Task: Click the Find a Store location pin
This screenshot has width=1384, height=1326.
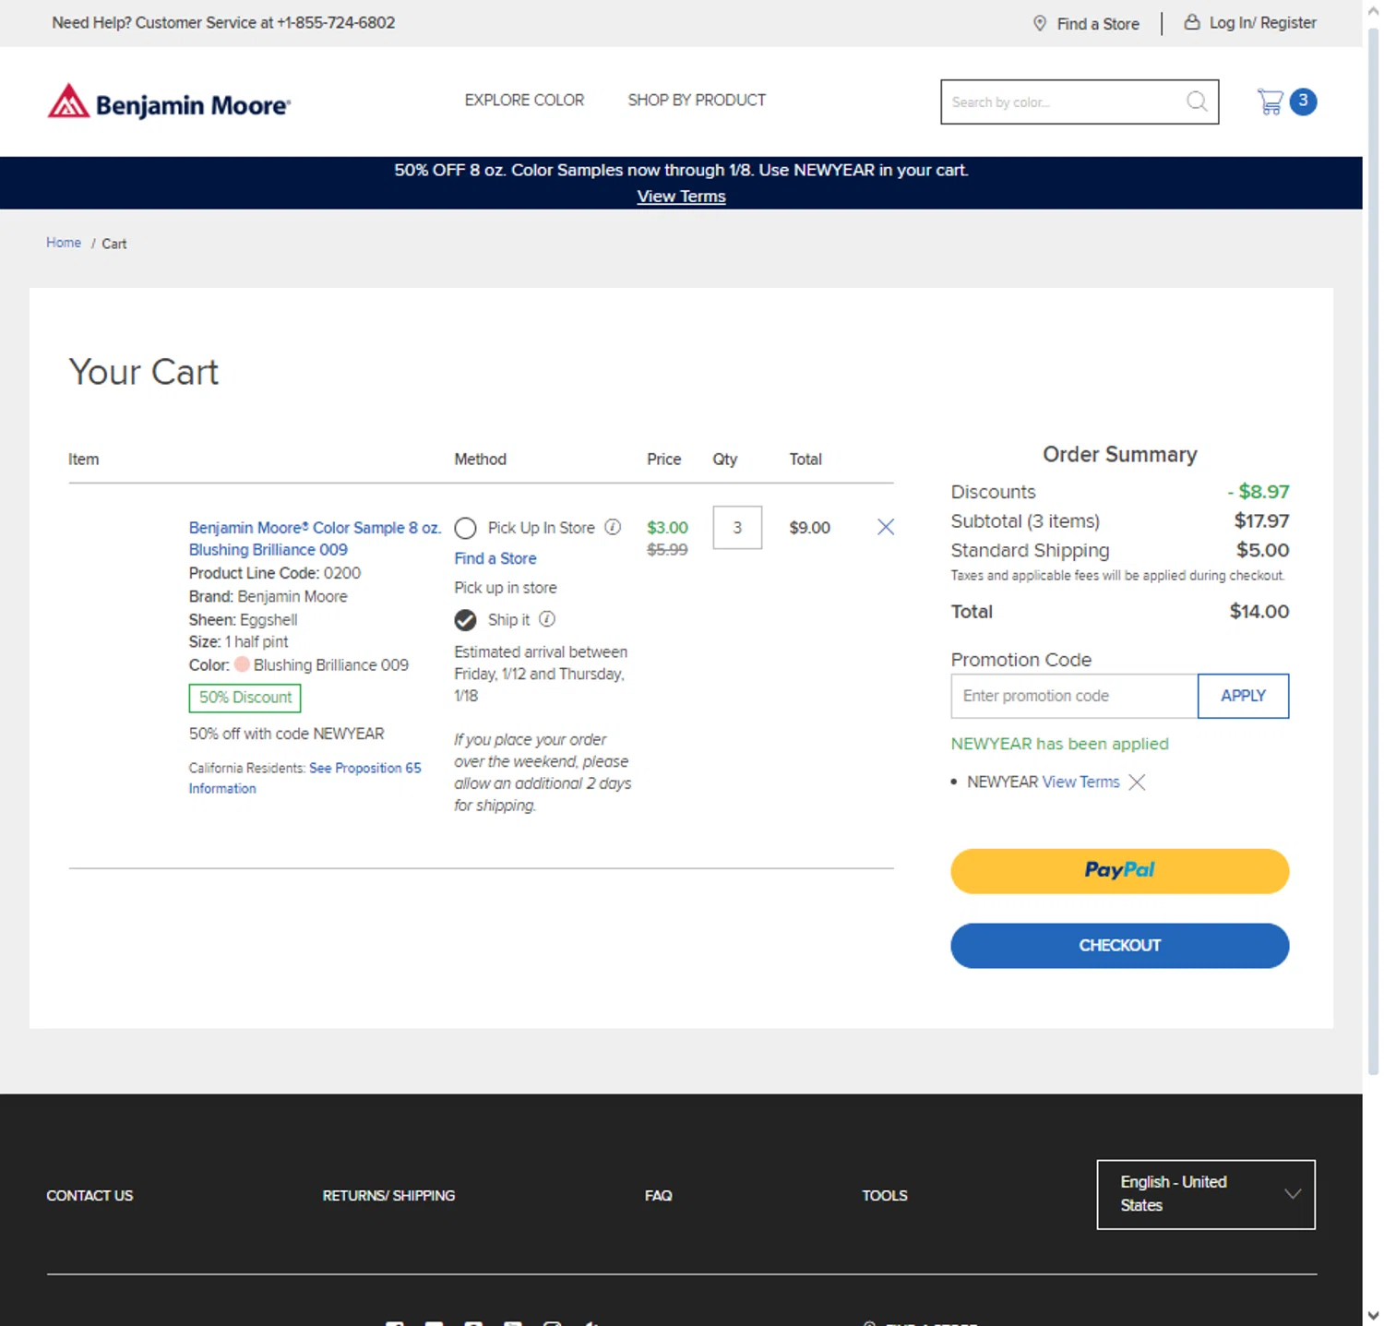Action: point(1040,23)
